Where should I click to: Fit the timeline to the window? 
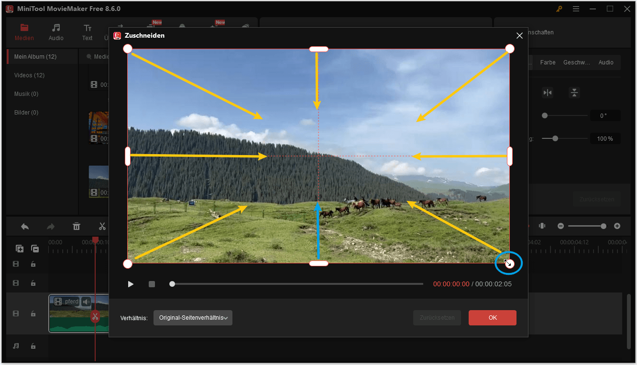click(542, 226)
